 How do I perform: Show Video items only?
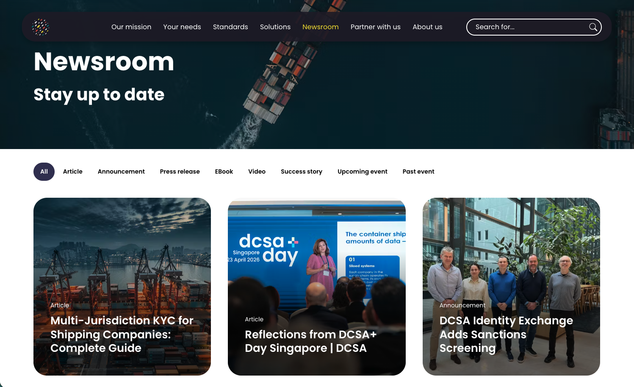[257, 171]
